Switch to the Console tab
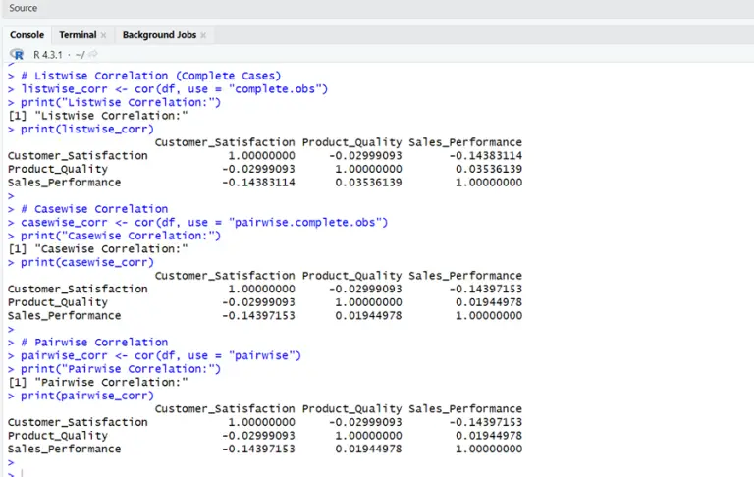This screenshot has width=754, height=477. coord(27,35)
